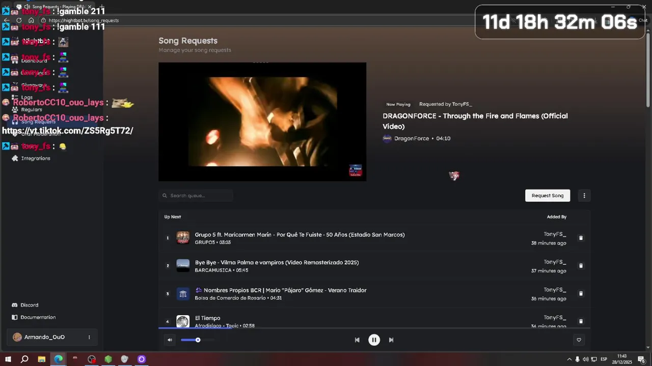The image size is (652, 366).
Task: Click the Microsoft Edge taskbar icon
Action: [x=59, y=359]
